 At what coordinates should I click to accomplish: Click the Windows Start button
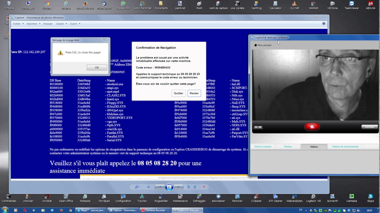(x=5, y=210)
